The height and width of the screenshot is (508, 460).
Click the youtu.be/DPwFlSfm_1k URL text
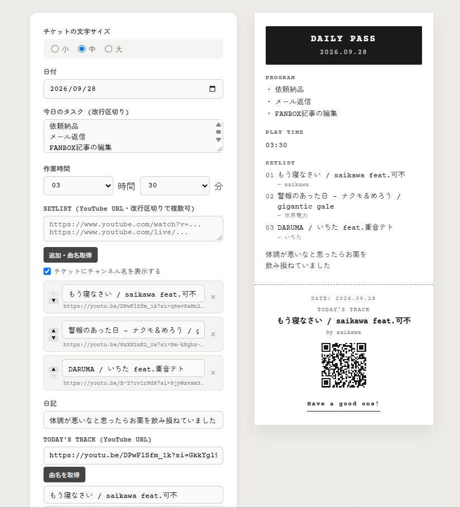pos(133,306)
